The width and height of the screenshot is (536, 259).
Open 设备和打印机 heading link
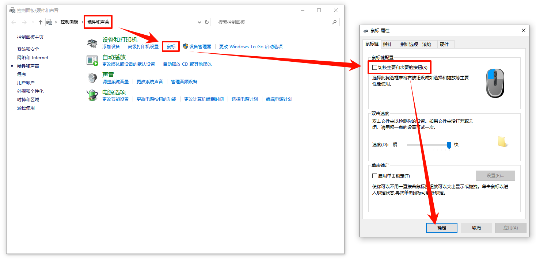(120, 39)
